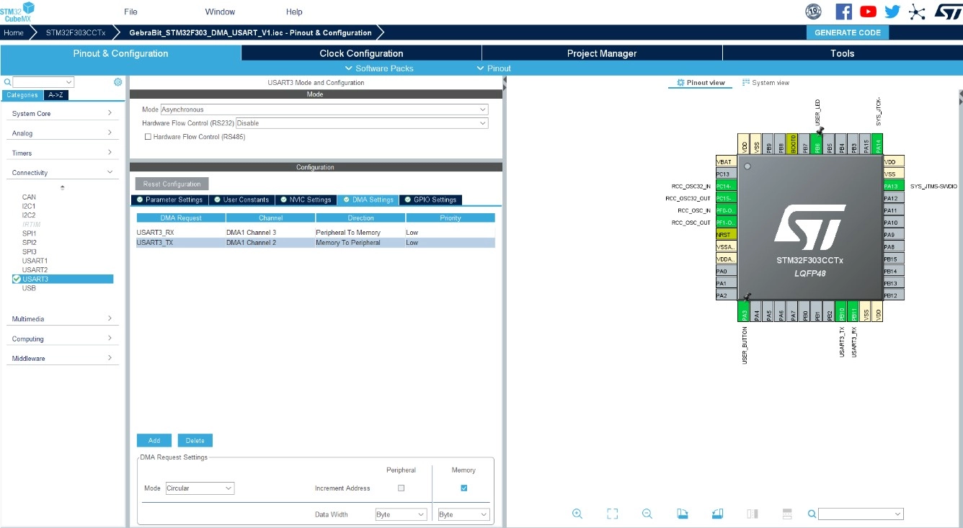Select the PB6 USER_LED pin on the chip
This screenshot has height=528, width=963.
pyautogui.click(x=817, y=143)
